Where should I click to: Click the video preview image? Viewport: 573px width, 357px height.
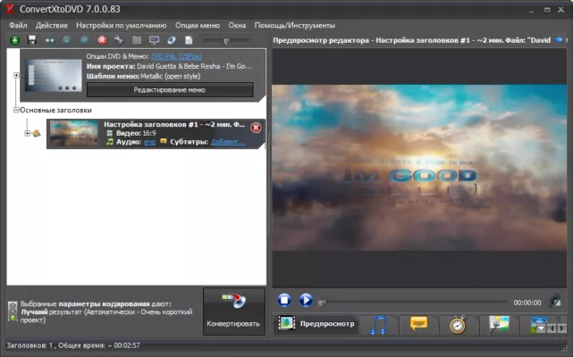(419, 168)
